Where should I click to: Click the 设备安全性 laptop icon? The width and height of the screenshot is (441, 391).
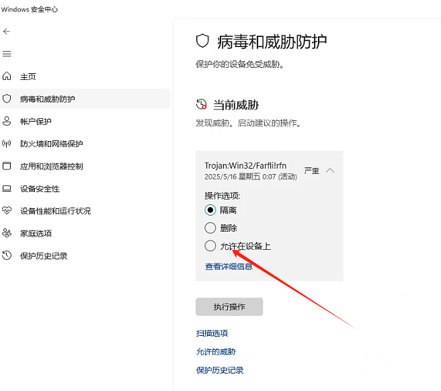[7, 189]
